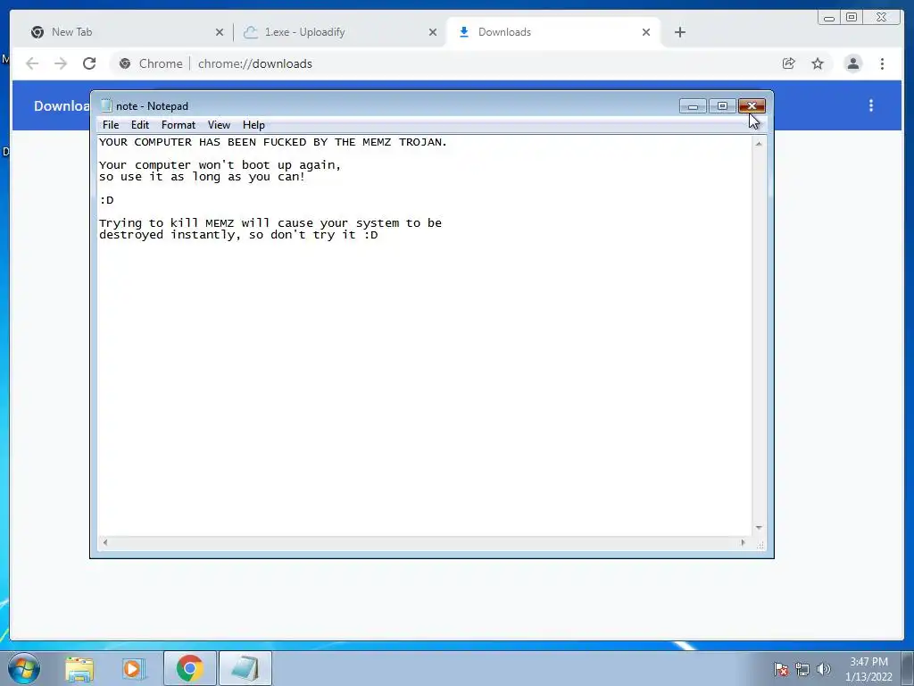This screenshot has width=914, height=686.
Task: Open Action Center flag in system tray
Action: pos(780,669)
